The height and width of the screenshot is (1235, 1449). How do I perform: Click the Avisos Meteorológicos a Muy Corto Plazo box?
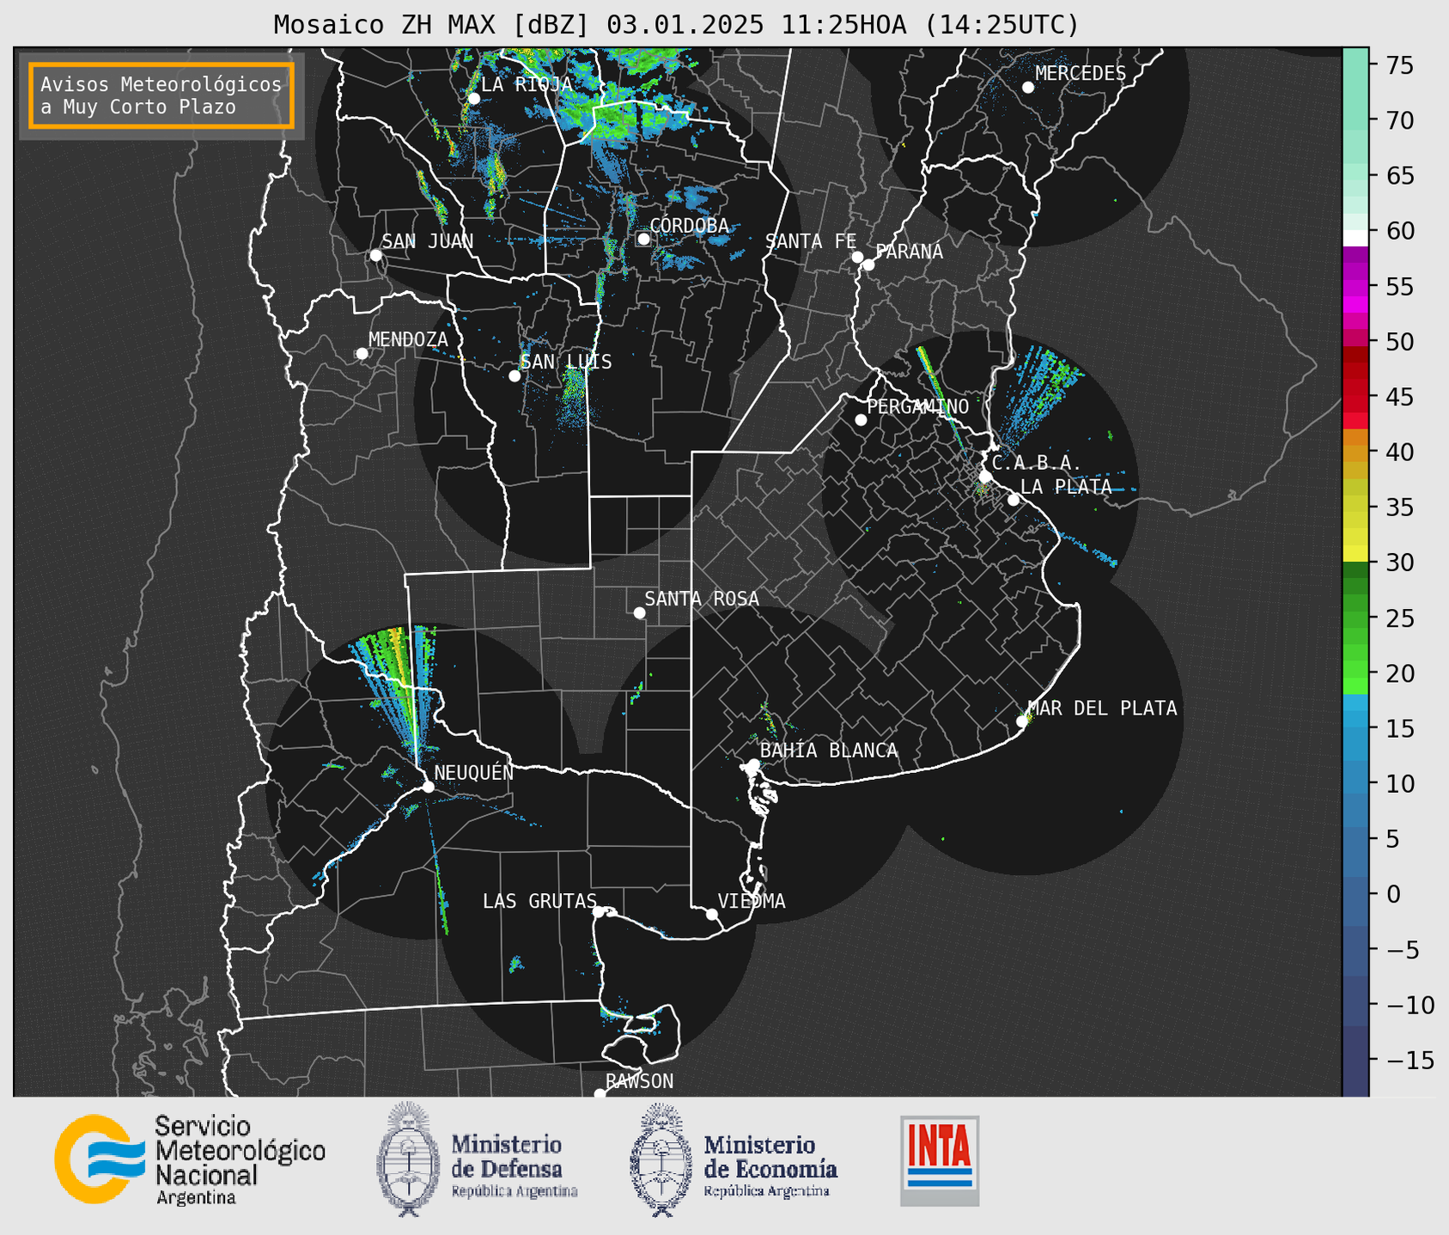point(161,95)
